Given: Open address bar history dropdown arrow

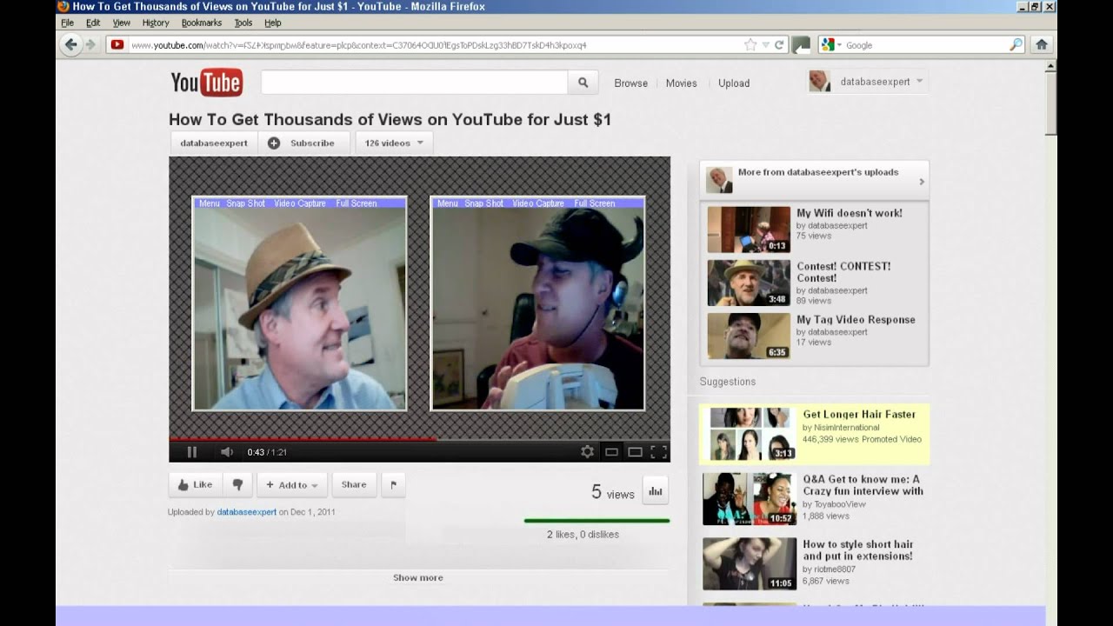Looking at the screenshot, I should pos(765,44).
